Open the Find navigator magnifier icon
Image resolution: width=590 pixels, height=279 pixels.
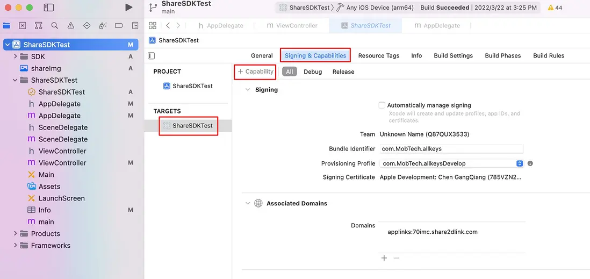coord(55,26)
